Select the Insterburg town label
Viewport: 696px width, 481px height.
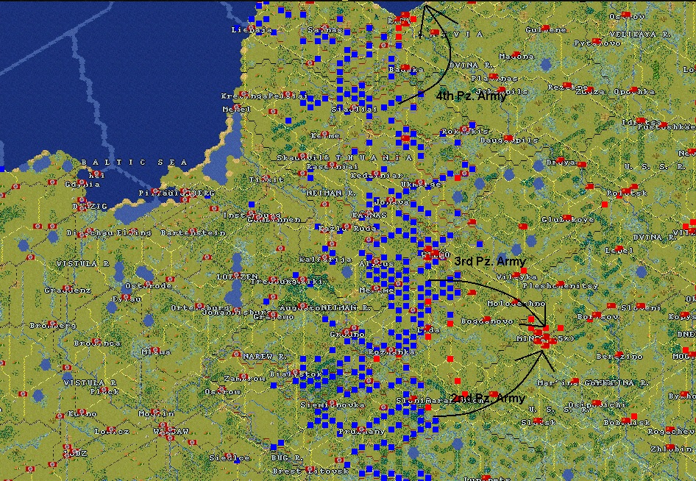tap(251, 215)
